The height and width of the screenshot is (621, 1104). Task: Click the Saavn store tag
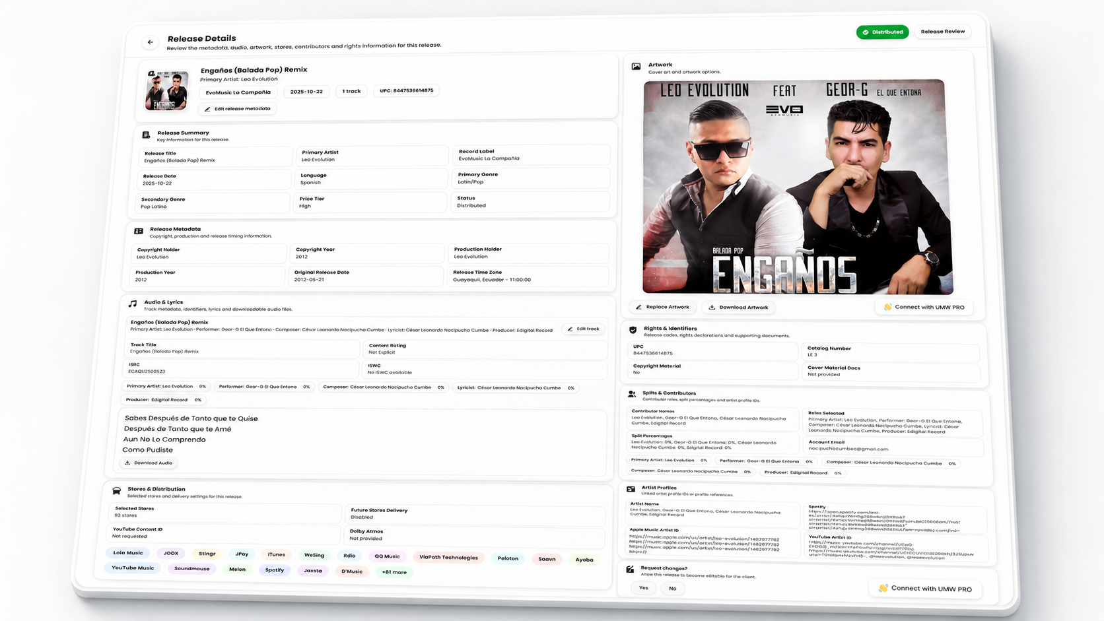point(547,559)
